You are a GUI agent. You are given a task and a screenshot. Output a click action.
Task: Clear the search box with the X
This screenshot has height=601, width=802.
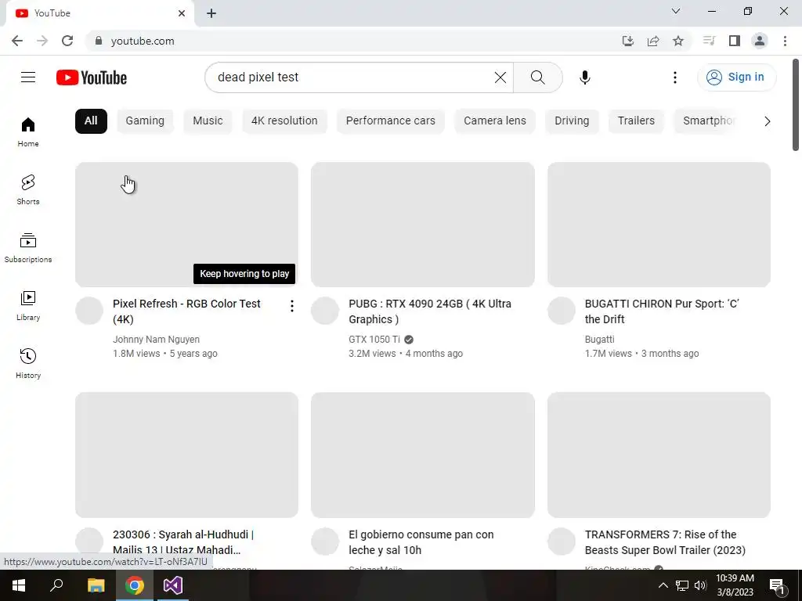pyautogui.click(x=500, y=77)
